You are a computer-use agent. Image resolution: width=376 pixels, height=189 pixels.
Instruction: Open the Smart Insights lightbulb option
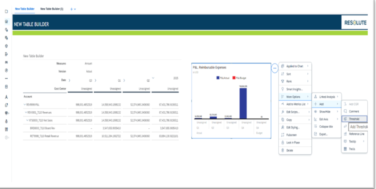click(x=295, y=89)
